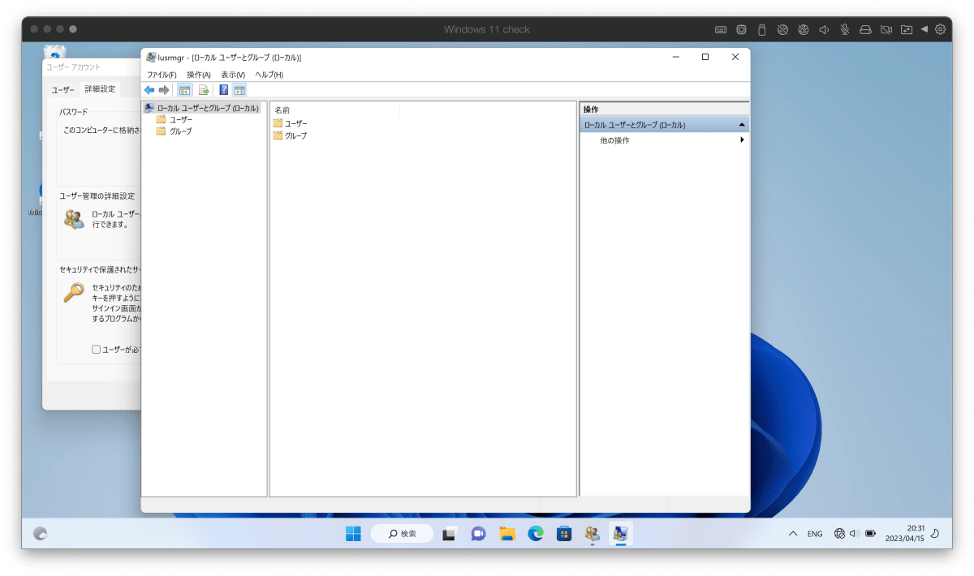This screenshot has height=576, width=974.
Task: Open the 表示(V) menu
Action: click(x=233, y=75)
